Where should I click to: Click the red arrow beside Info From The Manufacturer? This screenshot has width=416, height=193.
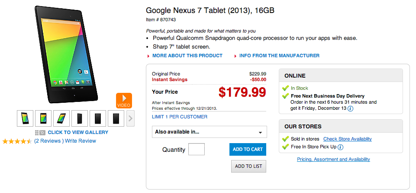point(235,56)
